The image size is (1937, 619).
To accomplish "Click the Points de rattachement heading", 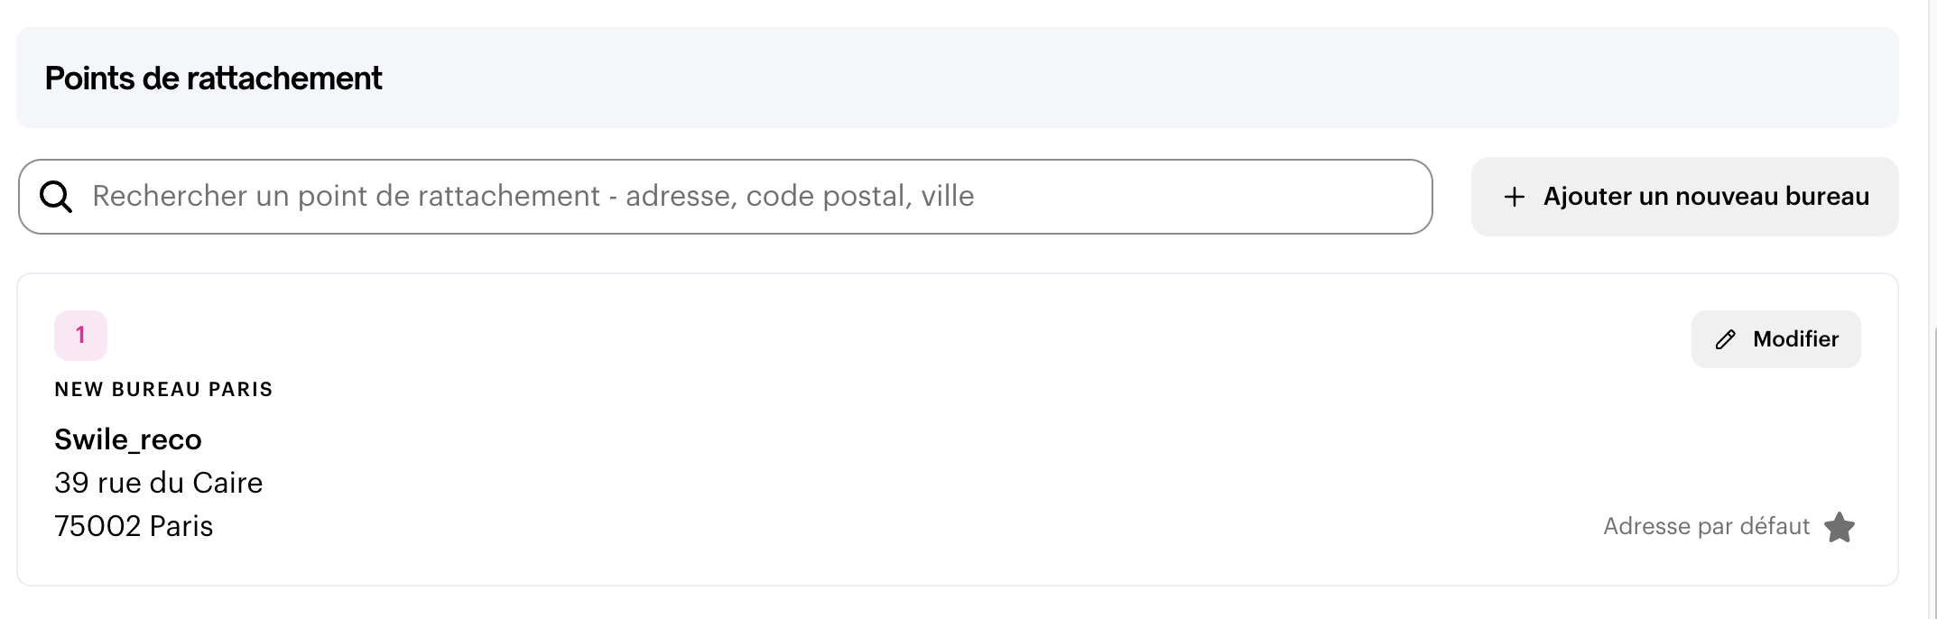I will point(214,79).
